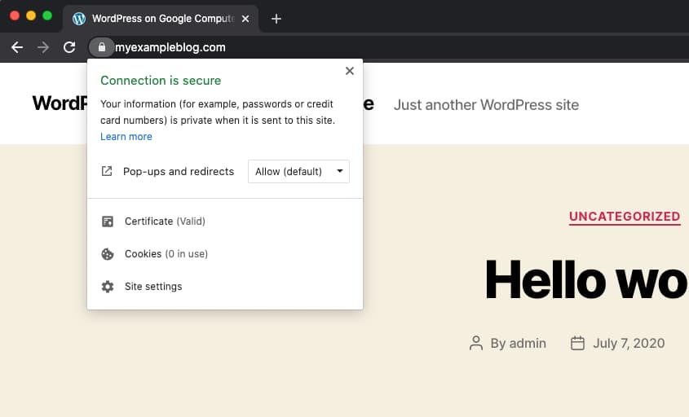Click 'Just another WordPress site' tagline
689x417 pixels.
pos(486,105)
